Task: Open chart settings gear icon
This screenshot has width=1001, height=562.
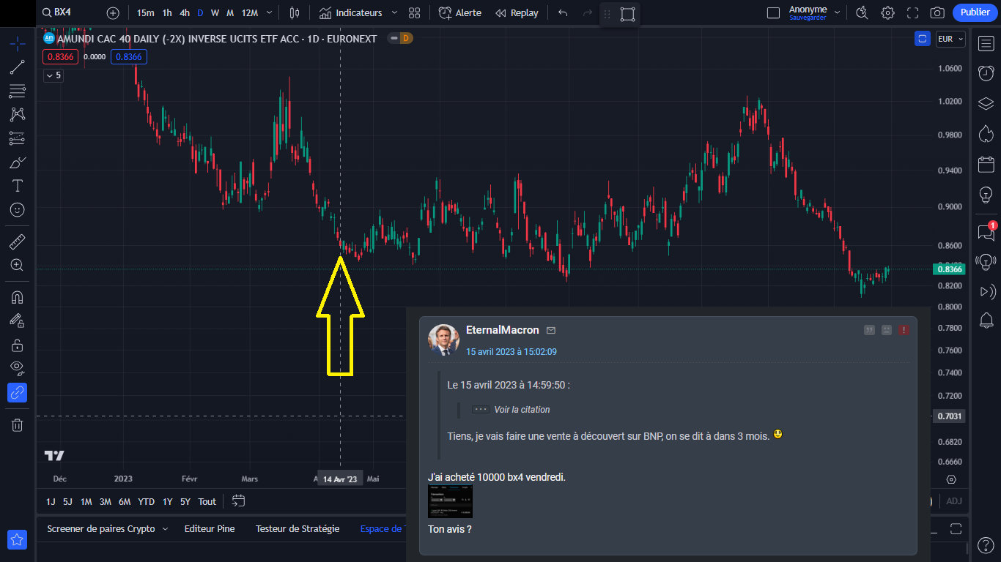Action: click(887, 12)
